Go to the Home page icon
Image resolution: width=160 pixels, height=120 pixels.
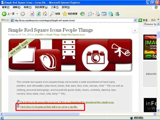45,14
